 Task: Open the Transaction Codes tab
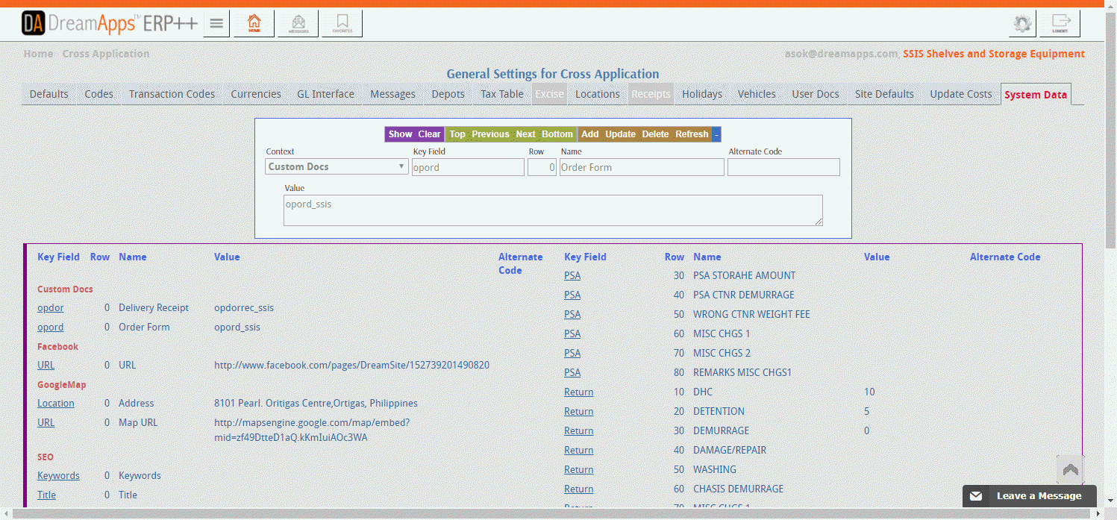(x=172, y=94)
